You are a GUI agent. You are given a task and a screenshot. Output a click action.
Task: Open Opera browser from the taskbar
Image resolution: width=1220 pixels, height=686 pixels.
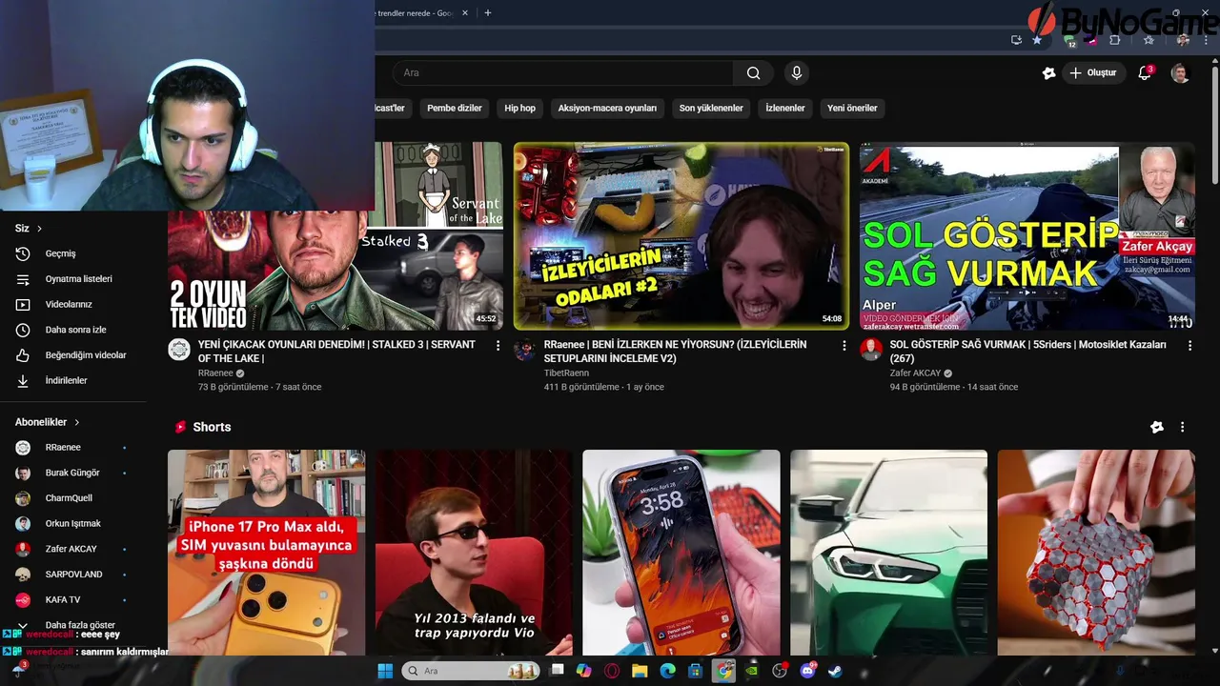pos(612,671)
